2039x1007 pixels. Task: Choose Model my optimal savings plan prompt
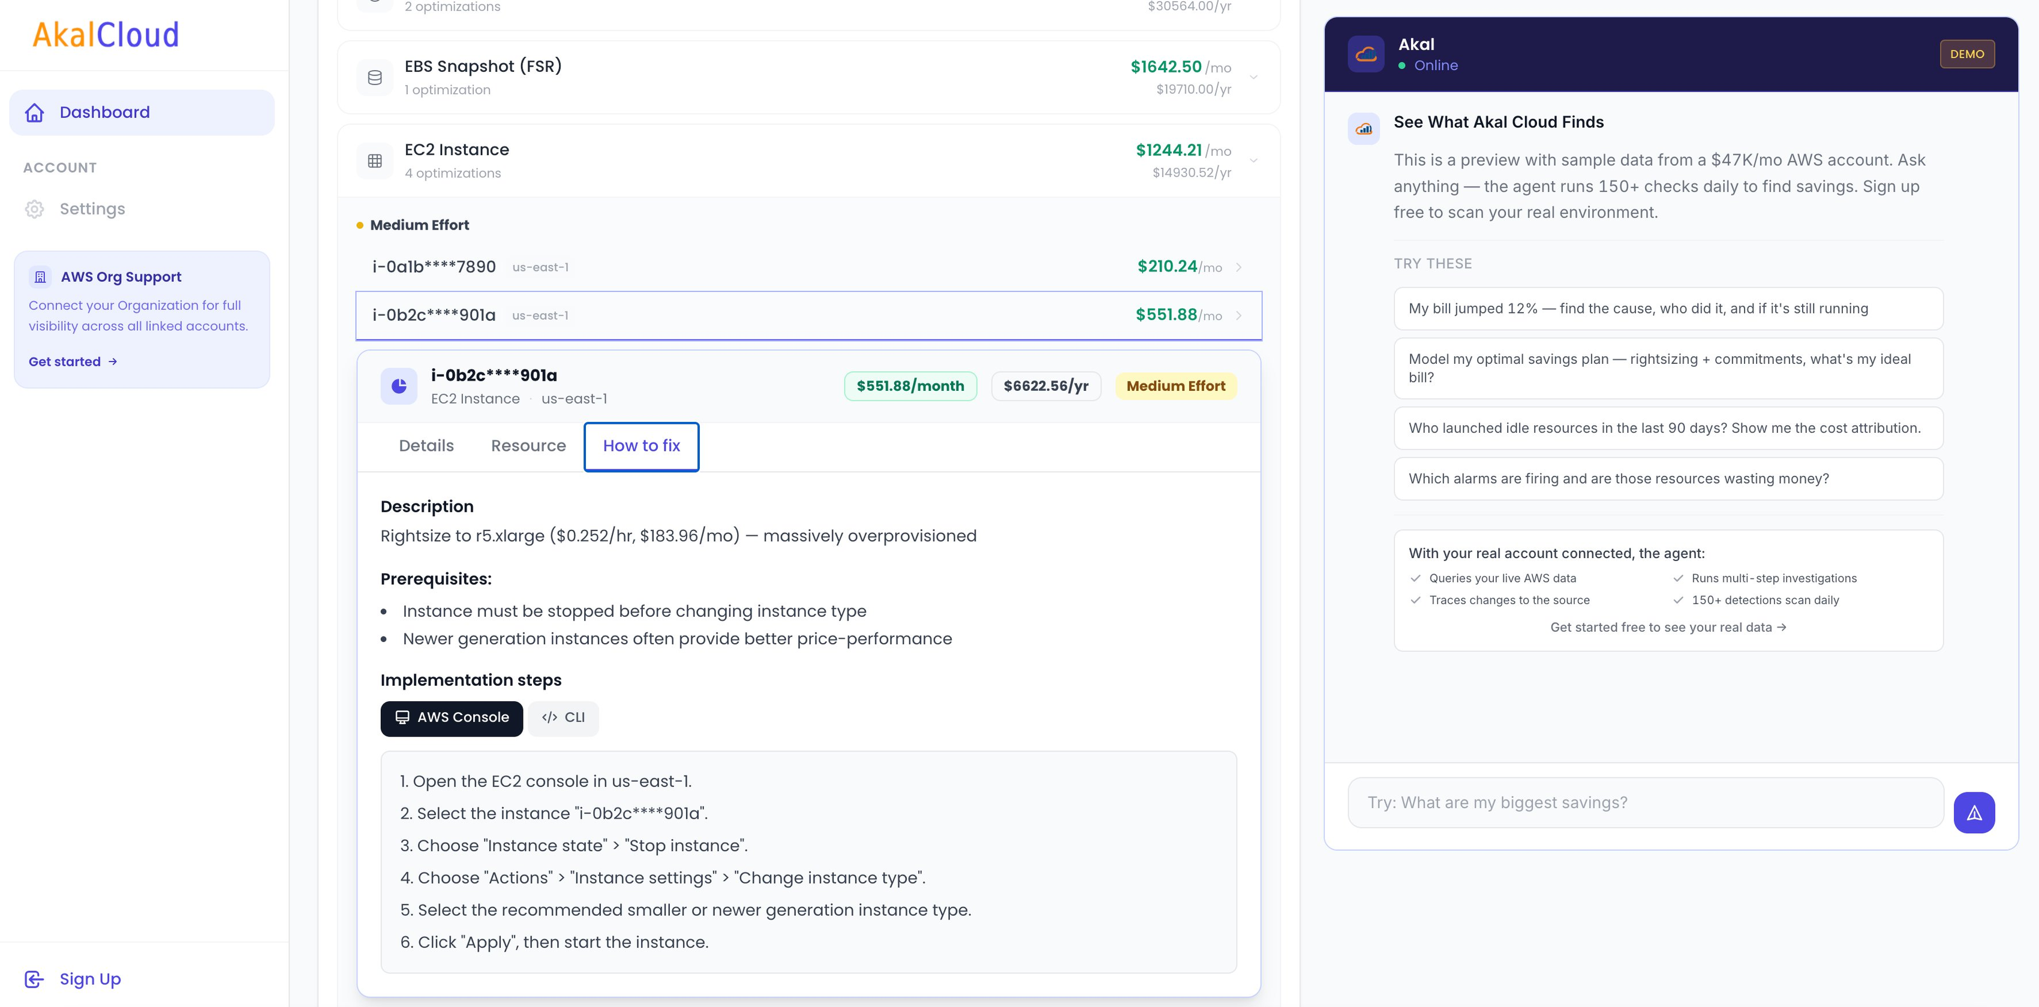[x=1668, y=368]
